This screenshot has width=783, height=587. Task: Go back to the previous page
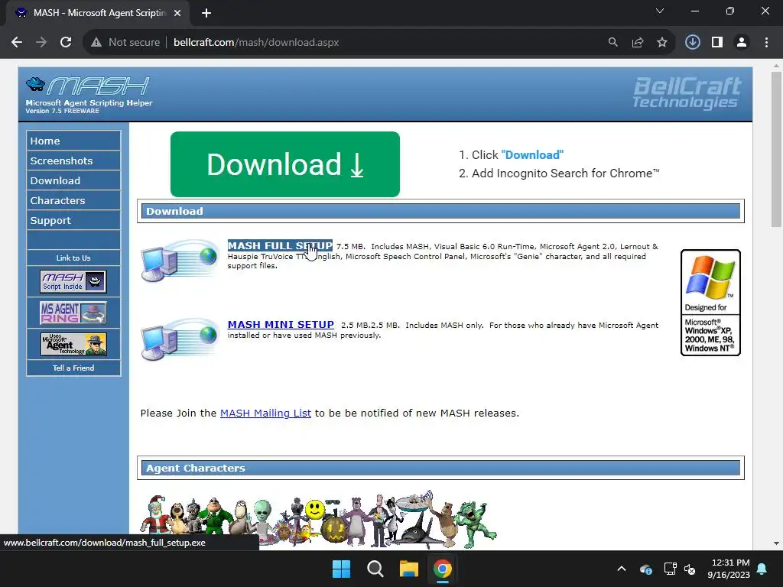17,43
